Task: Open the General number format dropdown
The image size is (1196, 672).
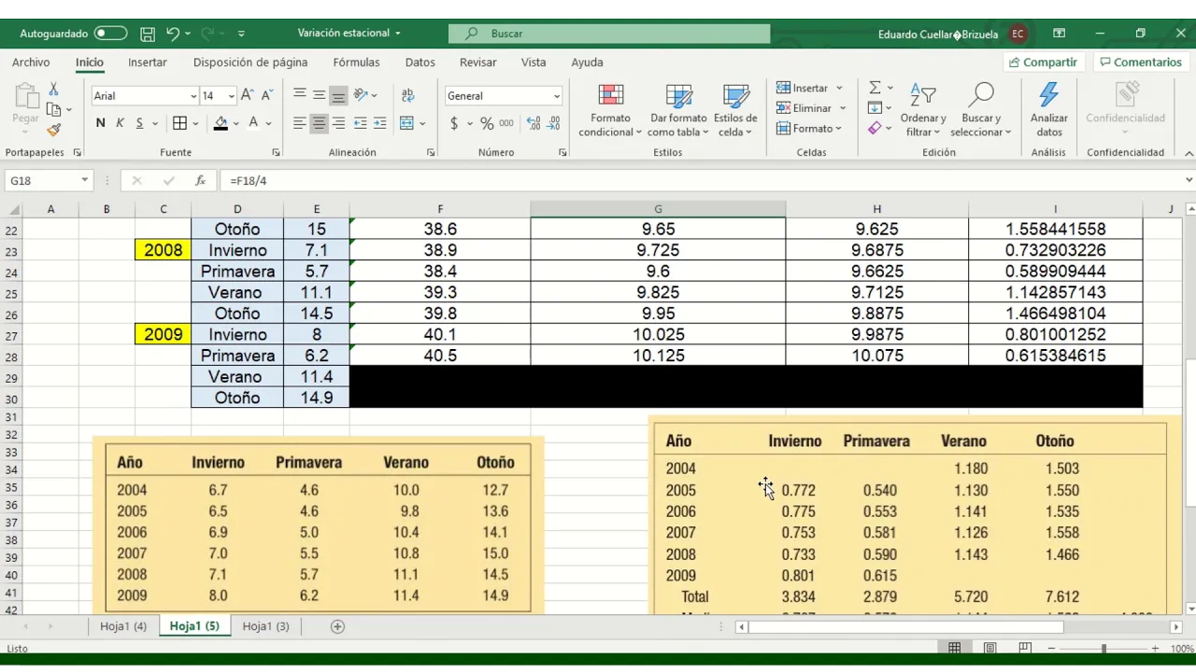Action: point(556,96)
